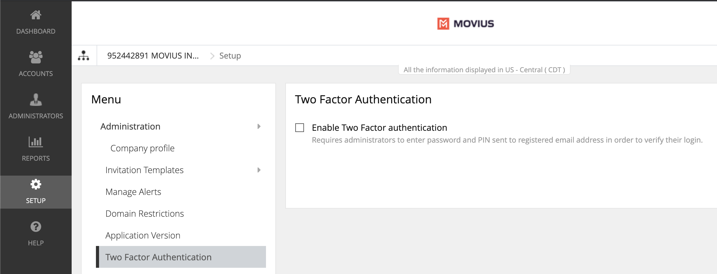The height and width of the screenshot is (274, 717).
Task: Click the Accounts people icon
Action: click(x=36, y=57)
